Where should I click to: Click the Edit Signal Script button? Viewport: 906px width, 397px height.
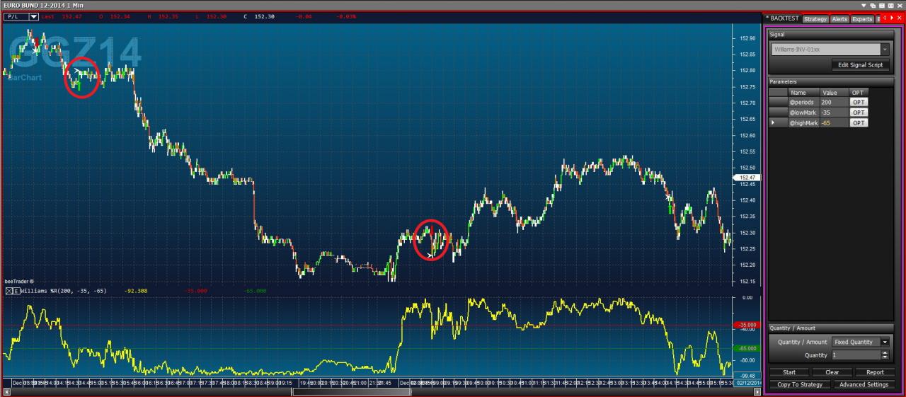(860, 65)
